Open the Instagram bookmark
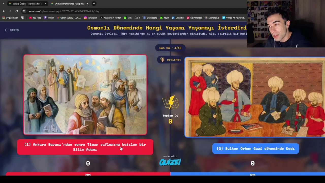Viewport: 325px width, 183px height. click(x=90, y=18)
